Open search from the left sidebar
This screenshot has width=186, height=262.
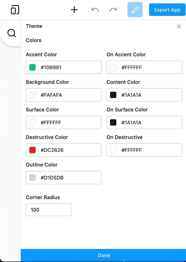pos(11,32)
